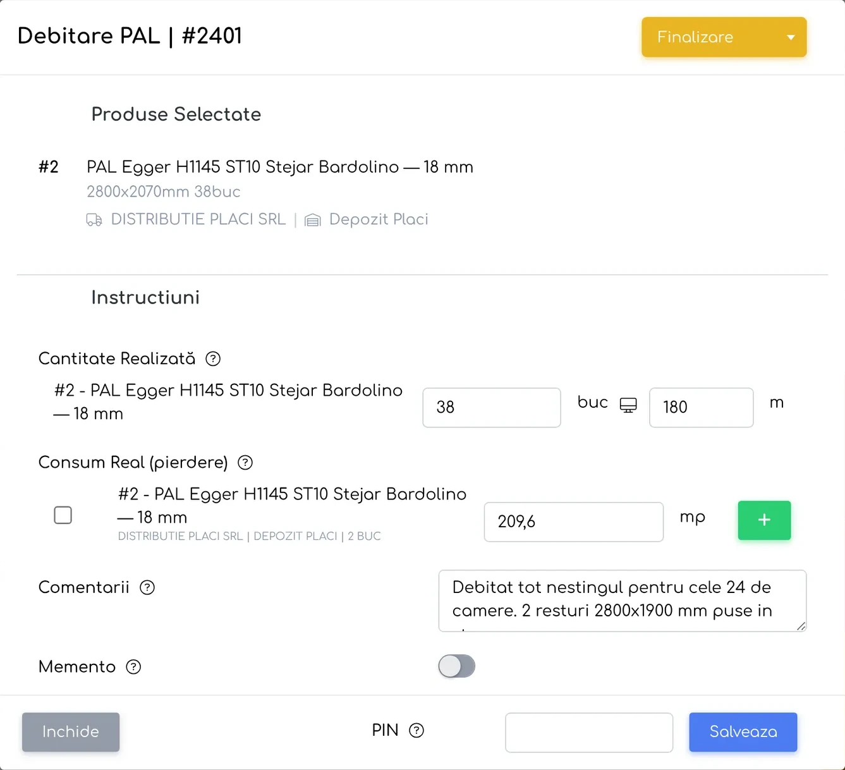Click the buc unit label
Screen dimensions: 845x770
pos(593,403)
